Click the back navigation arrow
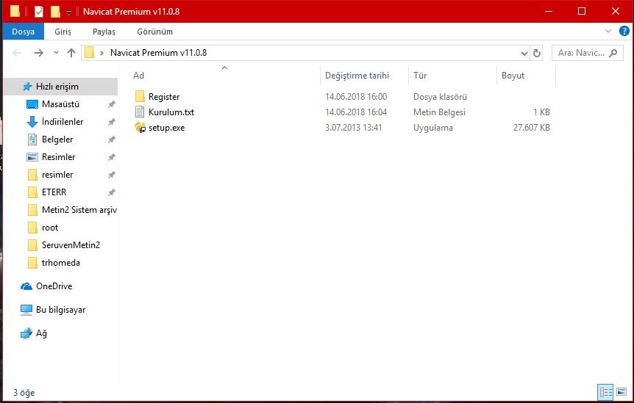 click(17, 53)
